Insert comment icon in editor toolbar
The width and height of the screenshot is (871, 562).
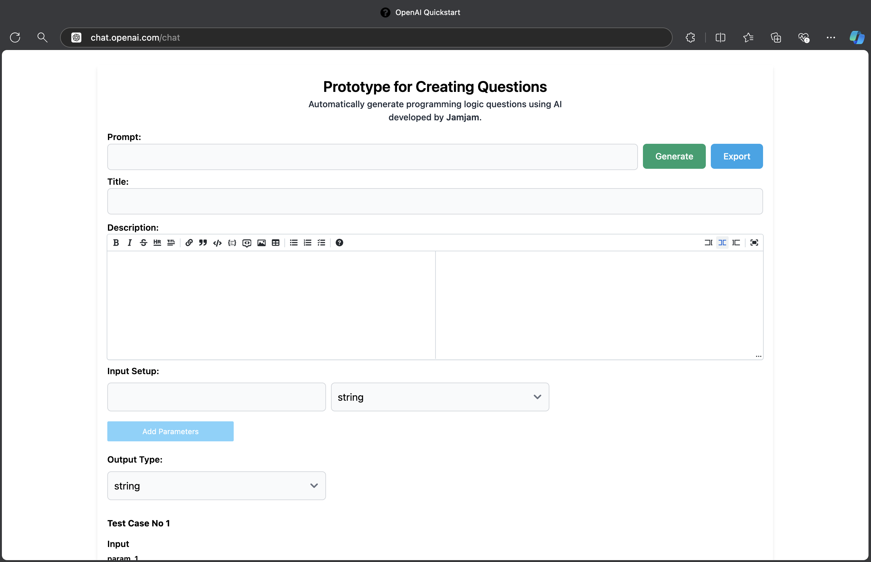coord(247,243)
